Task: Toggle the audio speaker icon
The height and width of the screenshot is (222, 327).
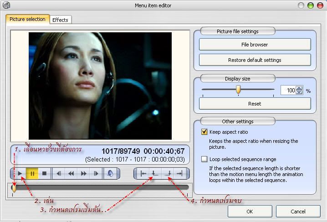Action: pos(110,173)
